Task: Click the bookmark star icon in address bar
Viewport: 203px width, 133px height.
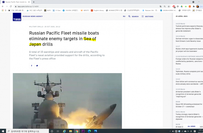Action: [x=169, y=6]
